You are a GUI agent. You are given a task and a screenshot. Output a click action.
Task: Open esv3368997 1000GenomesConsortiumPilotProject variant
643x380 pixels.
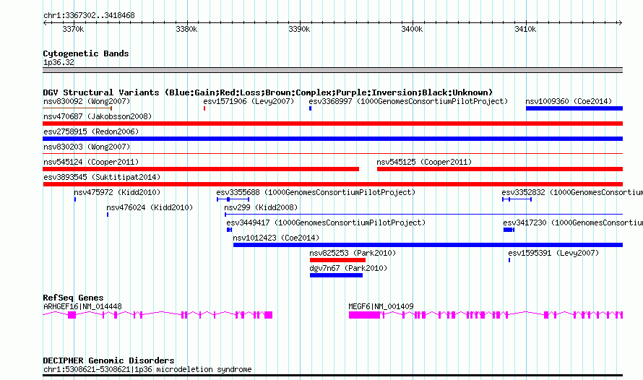[x=408, y=101]
